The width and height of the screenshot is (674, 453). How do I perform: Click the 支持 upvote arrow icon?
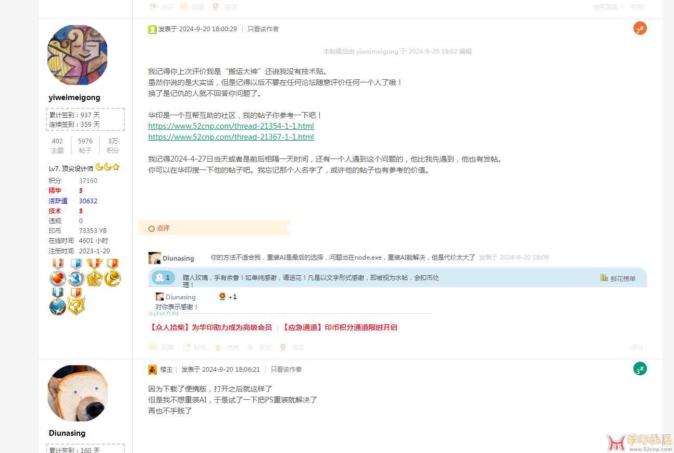coord(218,347)
